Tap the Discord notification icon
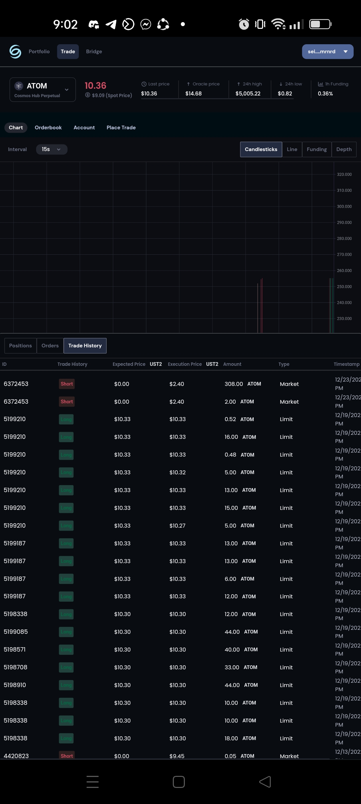The width and height of the screenshot is (361, 804). coord(94,24)
